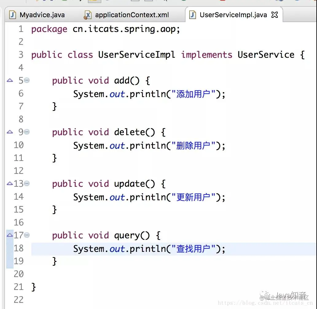Click the XML file icon on applicationContext.xml tab

[88, 15]
